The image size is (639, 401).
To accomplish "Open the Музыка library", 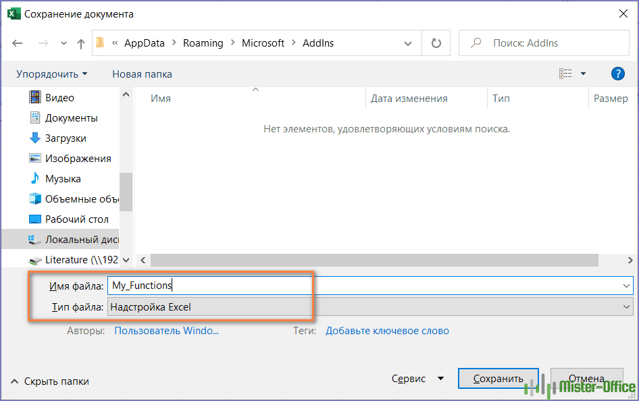I will pyautogui.click(x=63, y=179).
